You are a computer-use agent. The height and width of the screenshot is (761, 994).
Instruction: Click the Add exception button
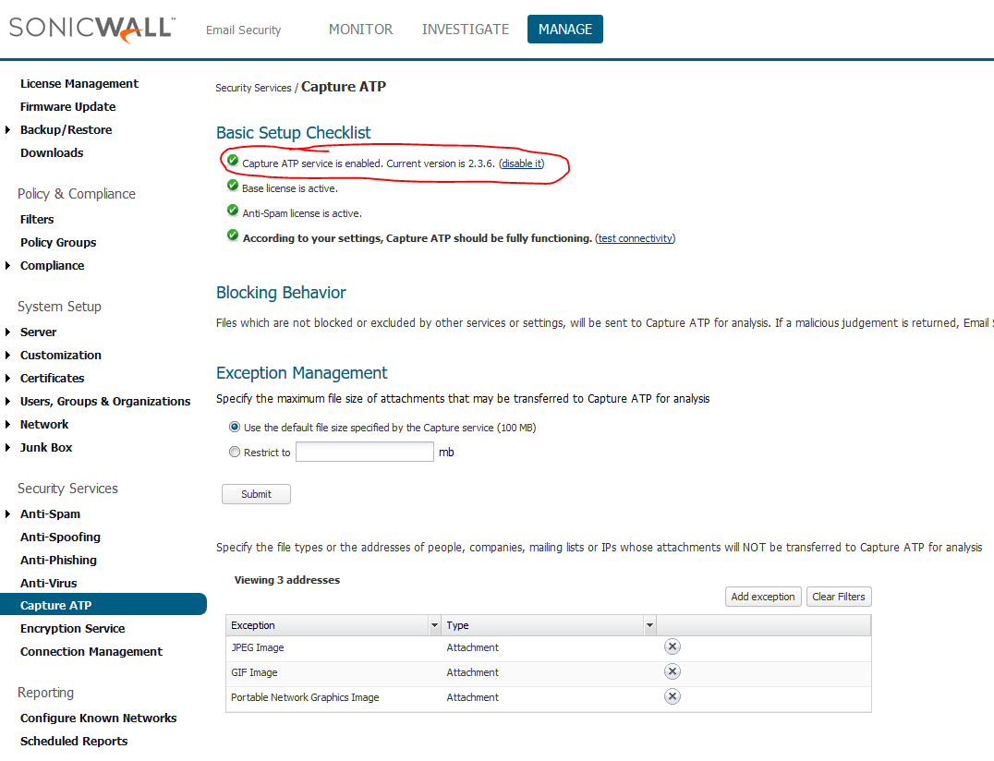click(x=763, y=597)
